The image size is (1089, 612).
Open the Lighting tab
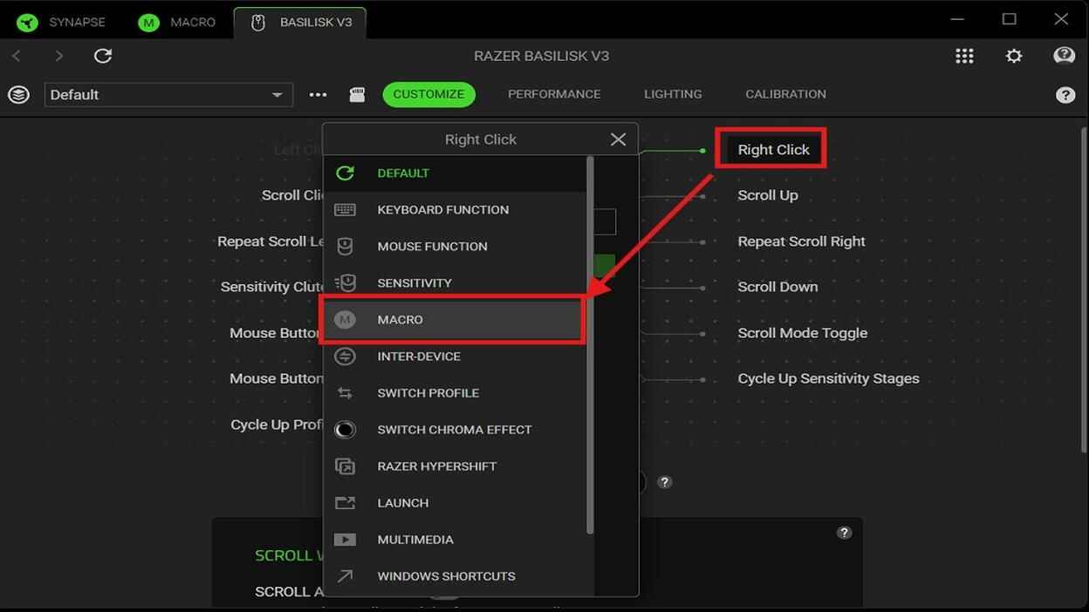673,94
